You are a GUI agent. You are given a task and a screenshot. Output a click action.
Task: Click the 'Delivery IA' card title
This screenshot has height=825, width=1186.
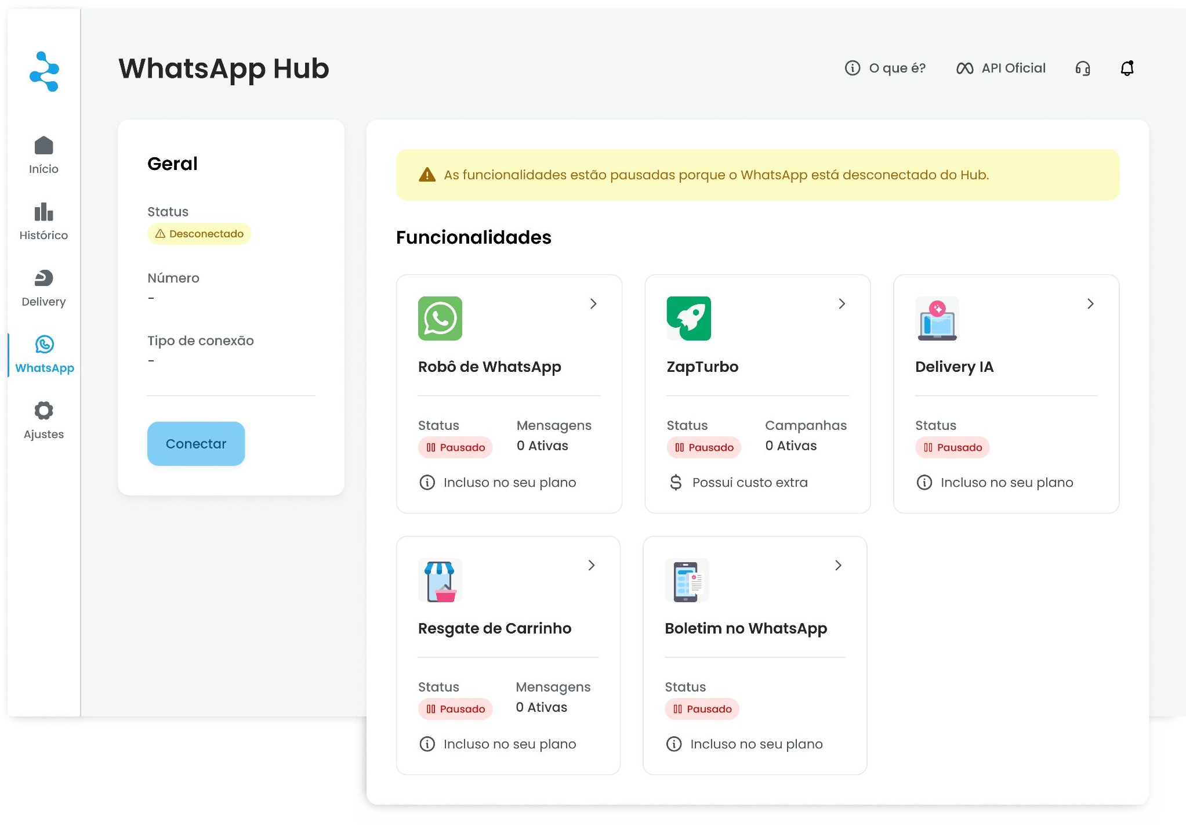954,367
